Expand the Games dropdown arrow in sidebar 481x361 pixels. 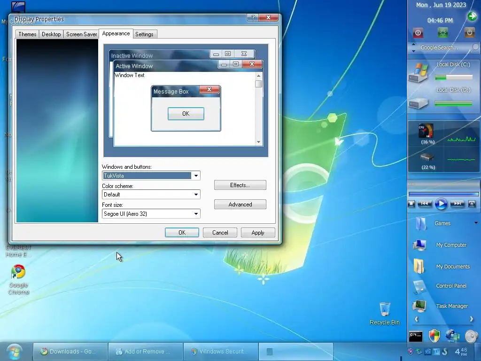(476, 223)
